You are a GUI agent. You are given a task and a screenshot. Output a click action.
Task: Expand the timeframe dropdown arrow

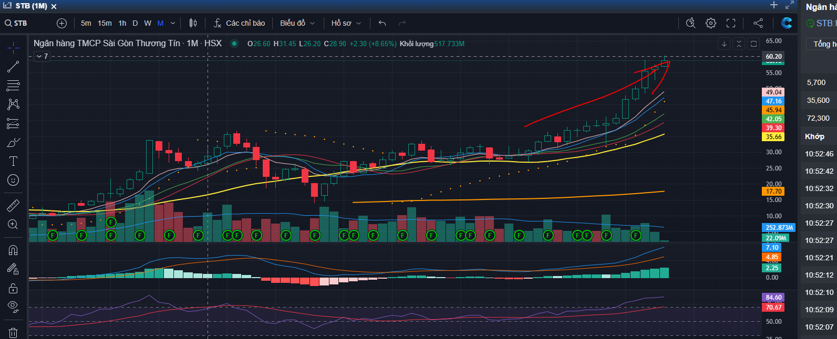tap(173, 23)
